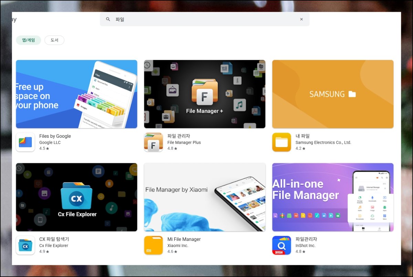Click the search magnifier icon

click(108, 19)
